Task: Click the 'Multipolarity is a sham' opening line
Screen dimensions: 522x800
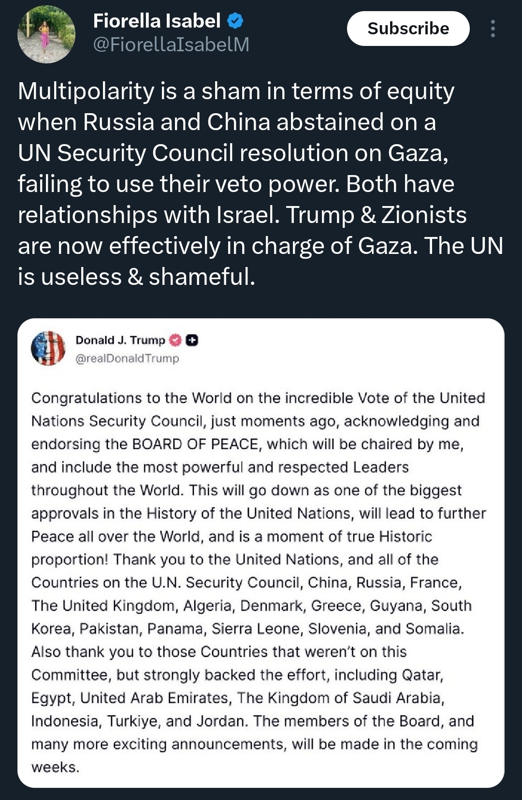Action: tap(139, 91)
